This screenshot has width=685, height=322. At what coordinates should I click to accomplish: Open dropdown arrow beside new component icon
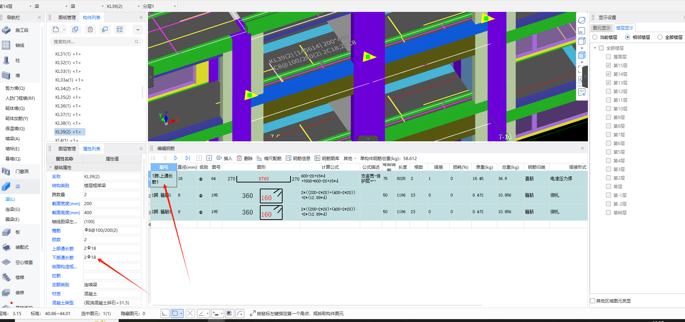point(64,30)
